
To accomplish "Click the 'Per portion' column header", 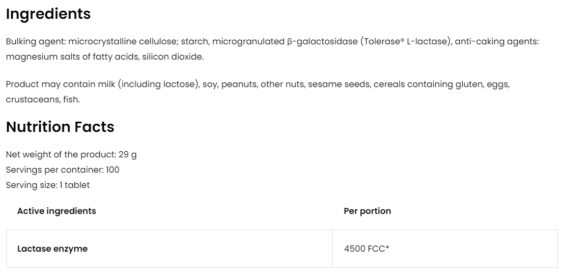I will pos(367,211).
